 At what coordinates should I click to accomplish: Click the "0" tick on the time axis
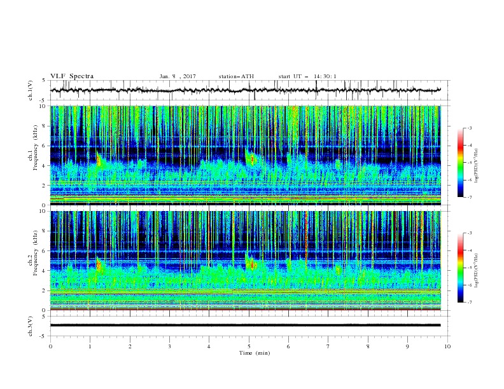(x=50, y=346)
